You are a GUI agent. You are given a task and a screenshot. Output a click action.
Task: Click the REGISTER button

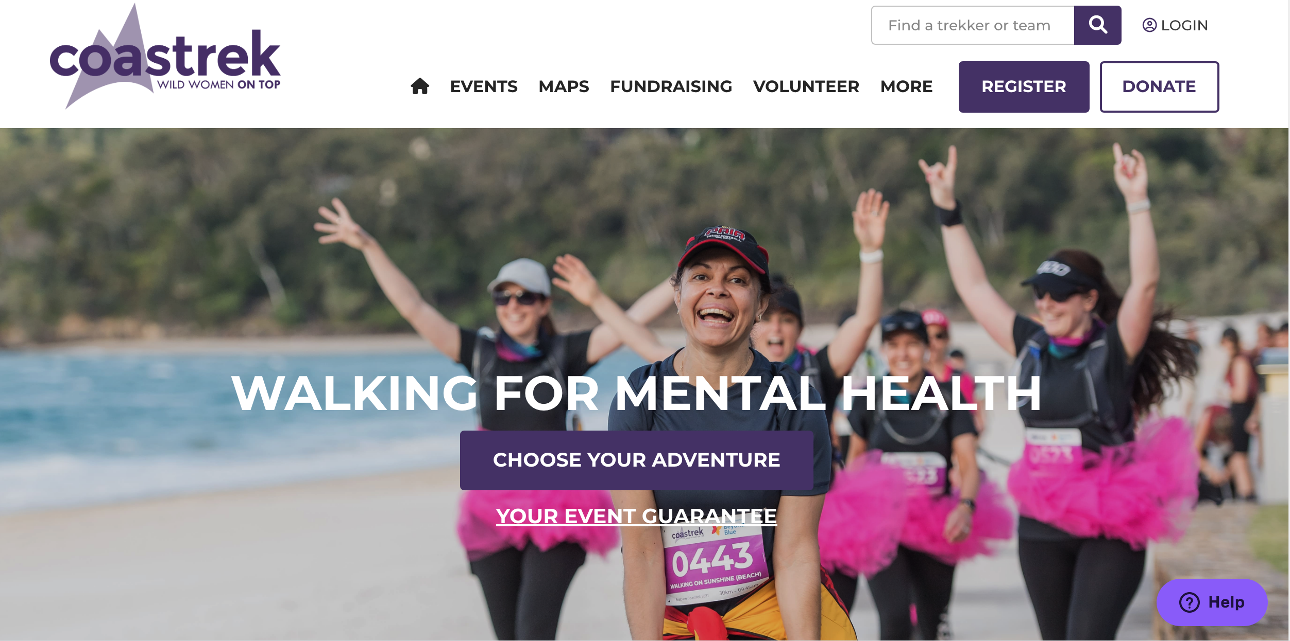tap(1024, 87)
